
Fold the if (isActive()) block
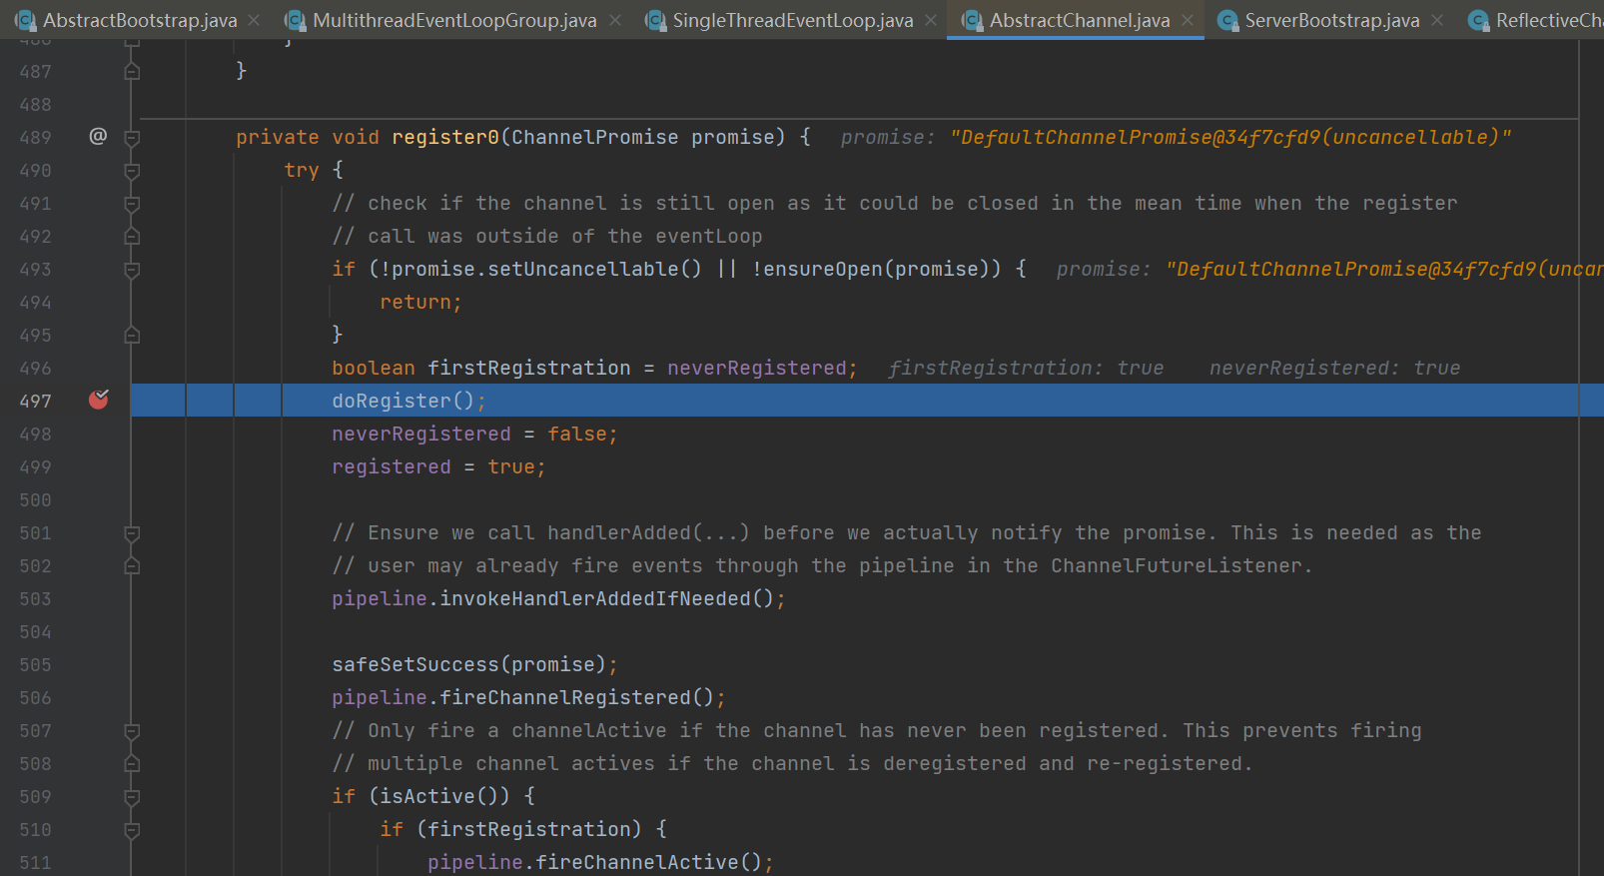click(x=132, y=797)
